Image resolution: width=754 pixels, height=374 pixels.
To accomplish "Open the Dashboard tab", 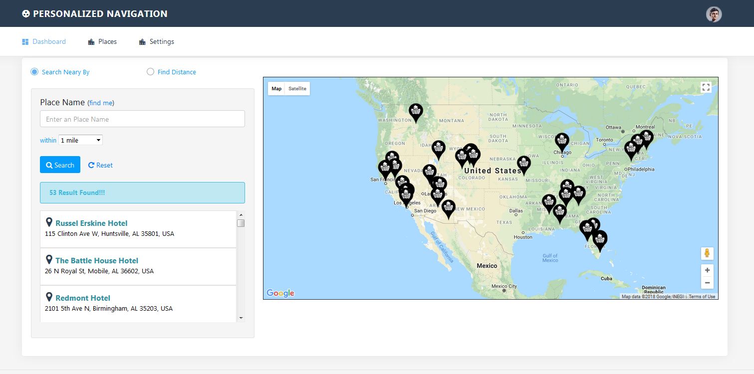I will pos(44,42).
